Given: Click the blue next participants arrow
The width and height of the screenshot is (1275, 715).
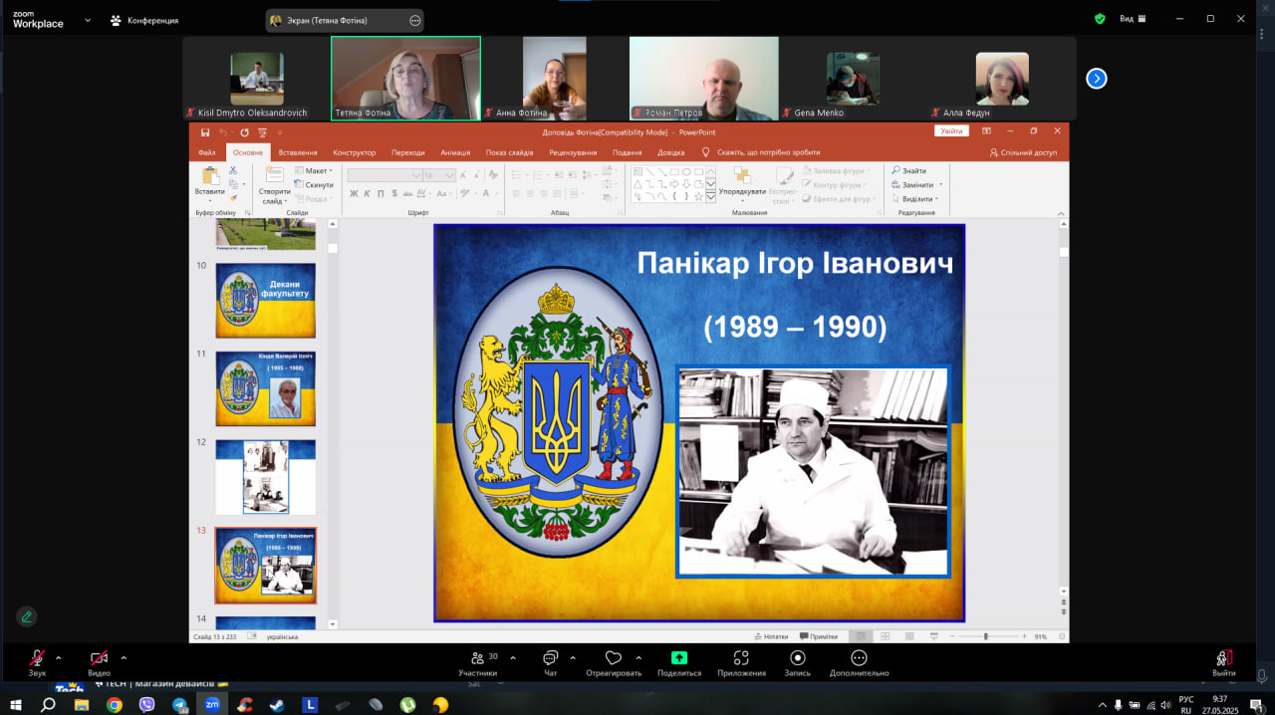Looking at the screenshot, I should pos(1097,79).
